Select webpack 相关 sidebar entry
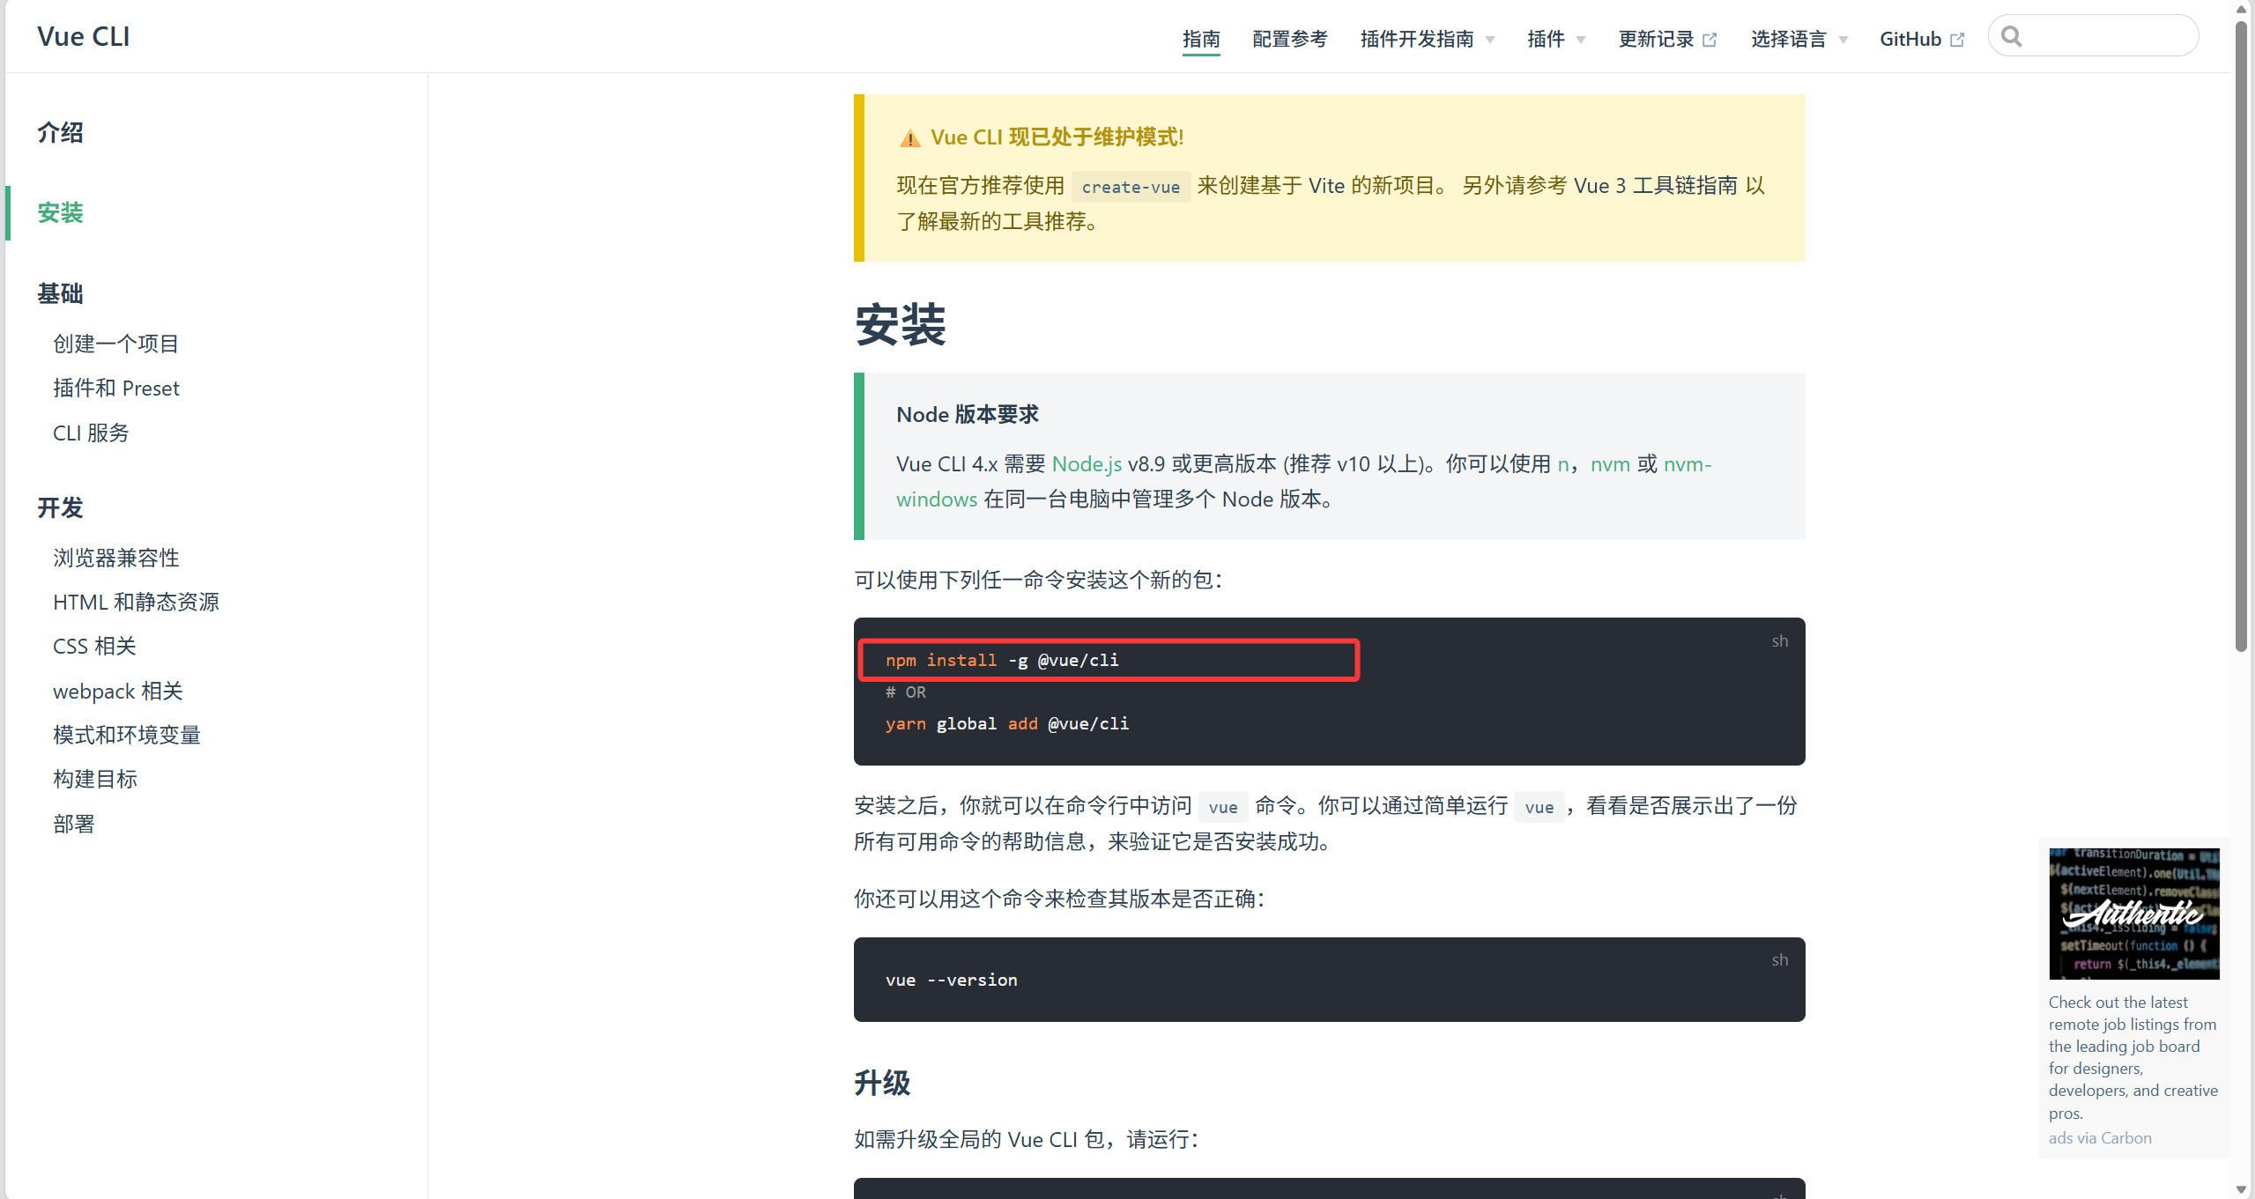 click(117, 691)
